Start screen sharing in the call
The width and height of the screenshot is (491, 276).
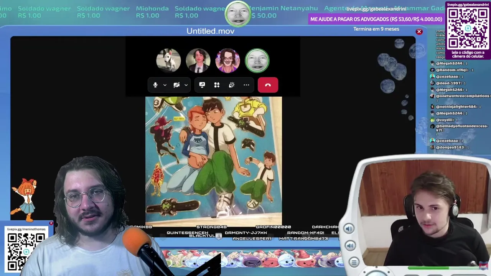202,85
